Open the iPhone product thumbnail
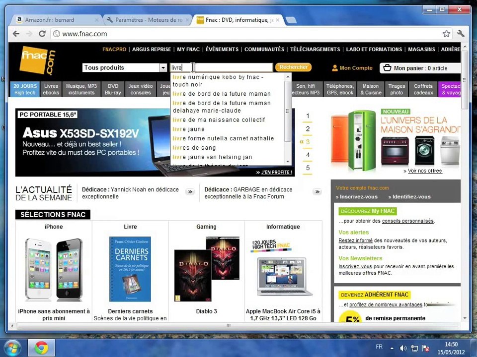 [54, 269]
